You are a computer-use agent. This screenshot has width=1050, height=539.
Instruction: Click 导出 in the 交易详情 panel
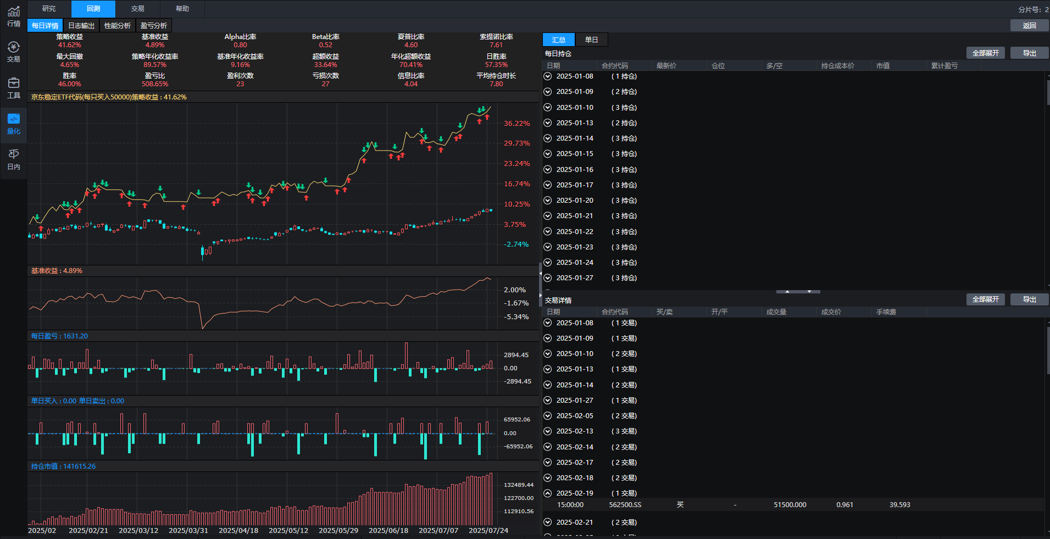tap(1029, 299)
